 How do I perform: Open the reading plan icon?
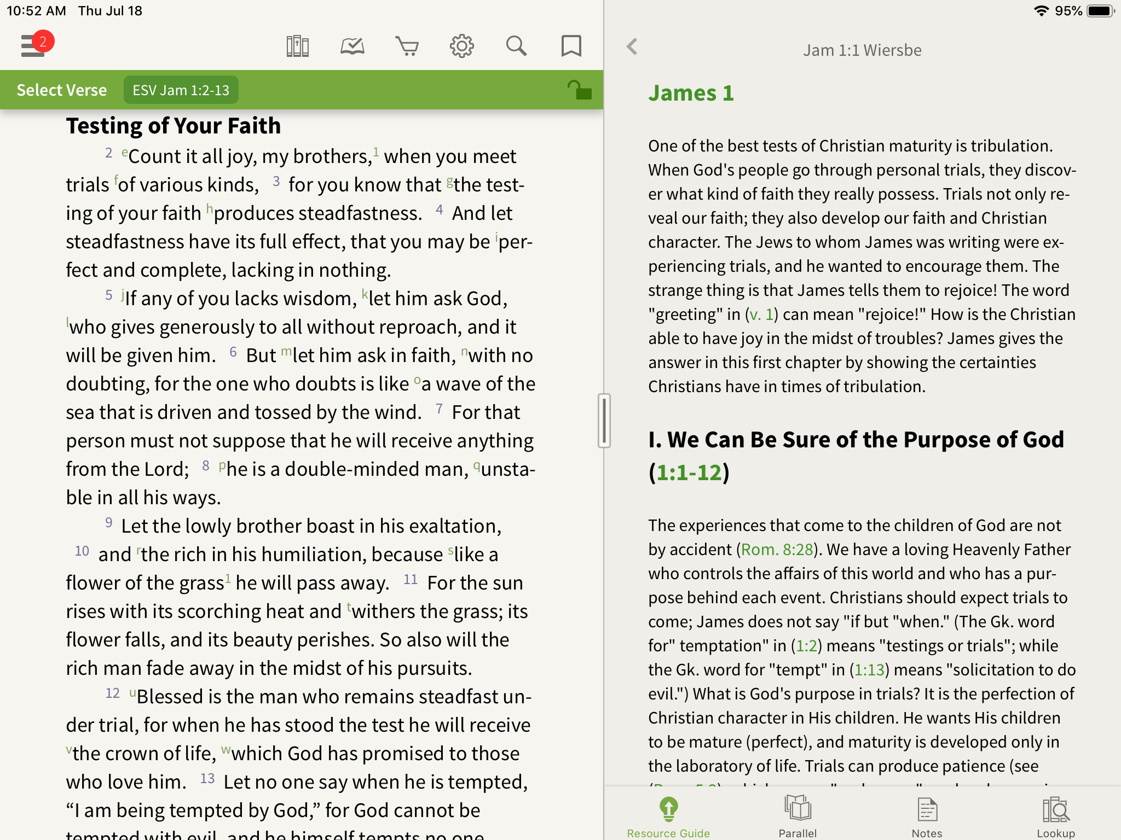(x=353, y=46)
